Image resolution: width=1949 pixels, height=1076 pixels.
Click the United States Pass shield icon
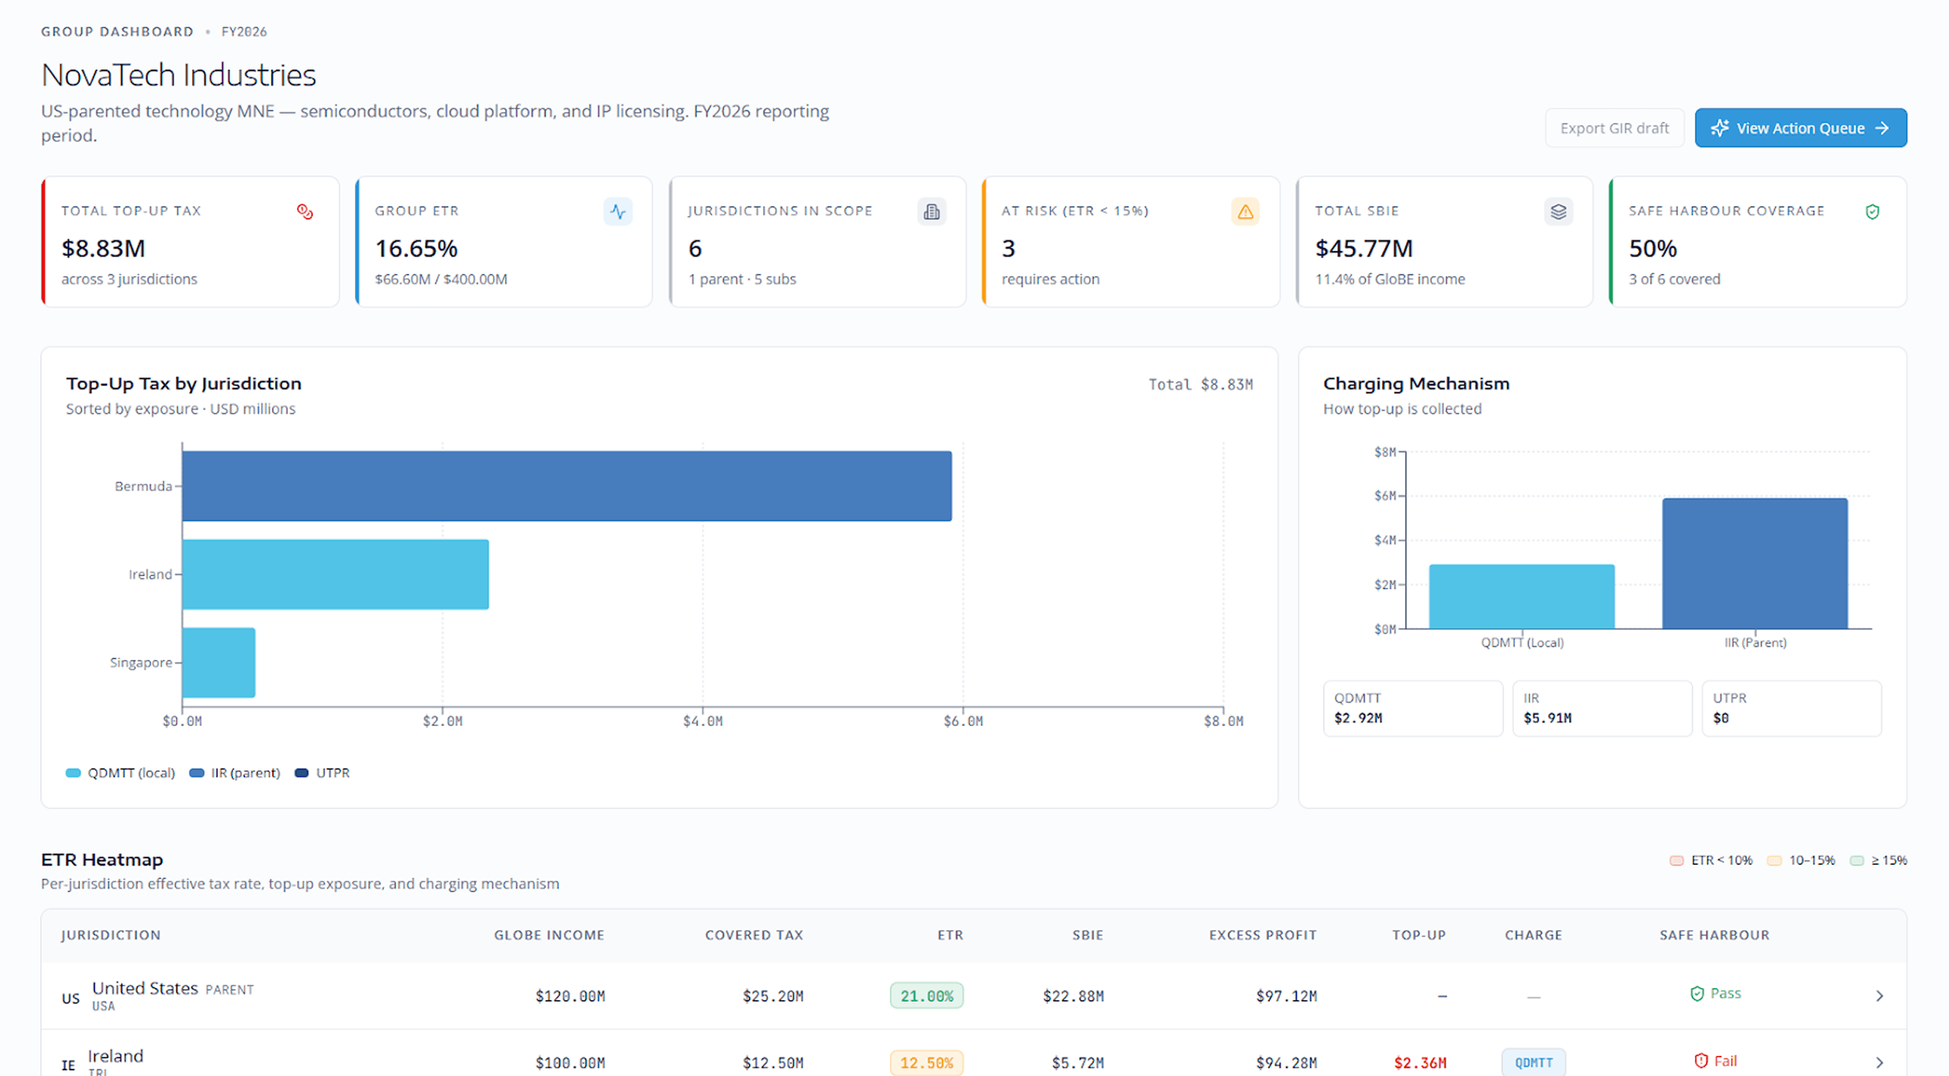point(1697,994)
